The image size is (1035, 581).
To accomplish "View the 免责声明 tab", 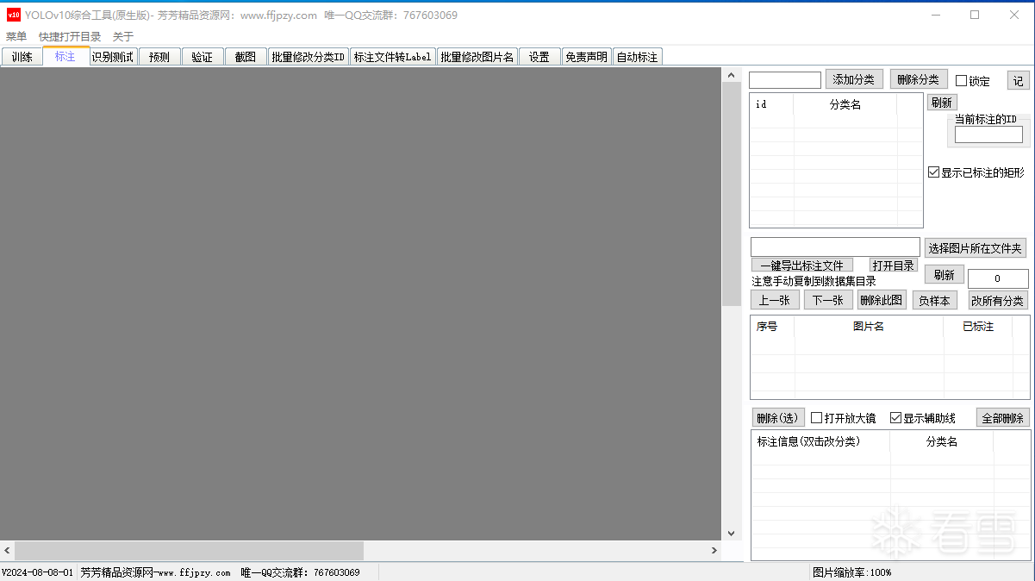I will (586, 57).
